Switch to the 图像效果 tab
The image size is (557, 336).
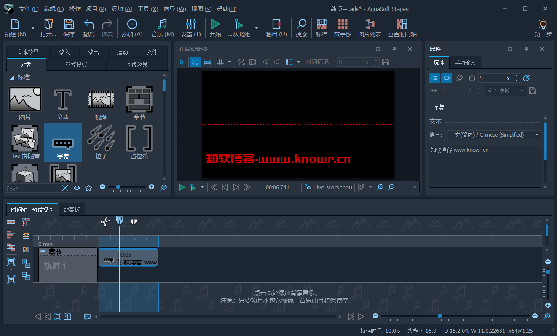pyautogui.click(x=137, y=65)
